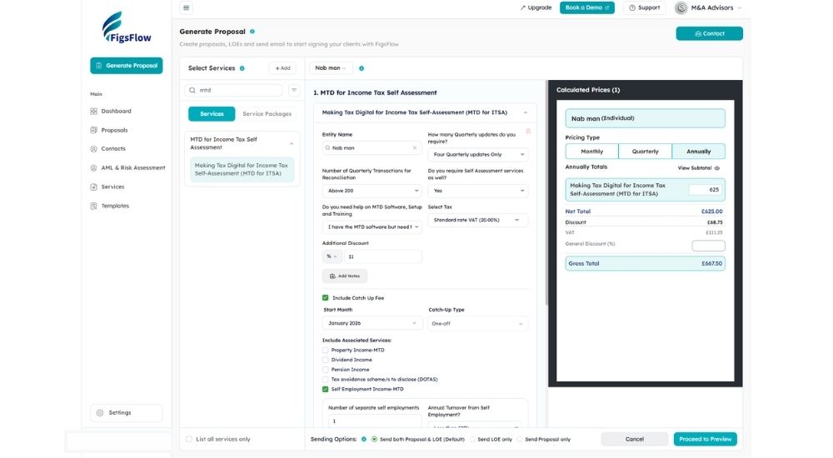Screen dimensions: 833x458
Task: Click the Additional Discount value field
Action: 383,256
